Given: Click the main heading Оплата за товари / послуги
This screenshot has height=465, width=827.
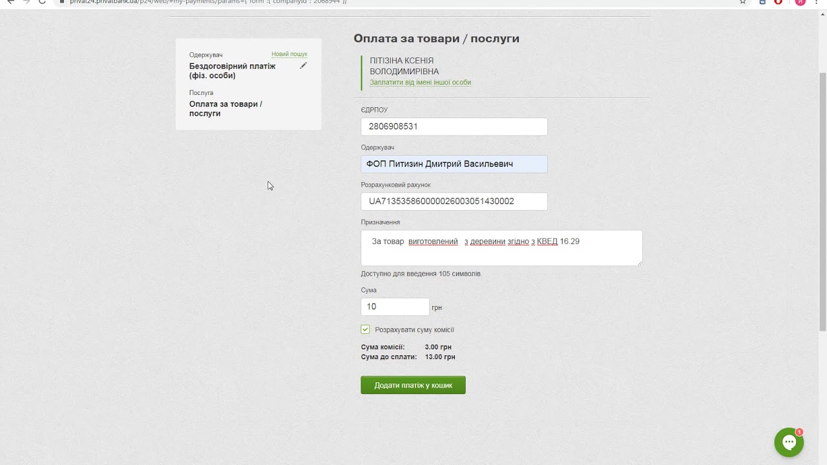Looking at the screenshot, I should point(436,39).
